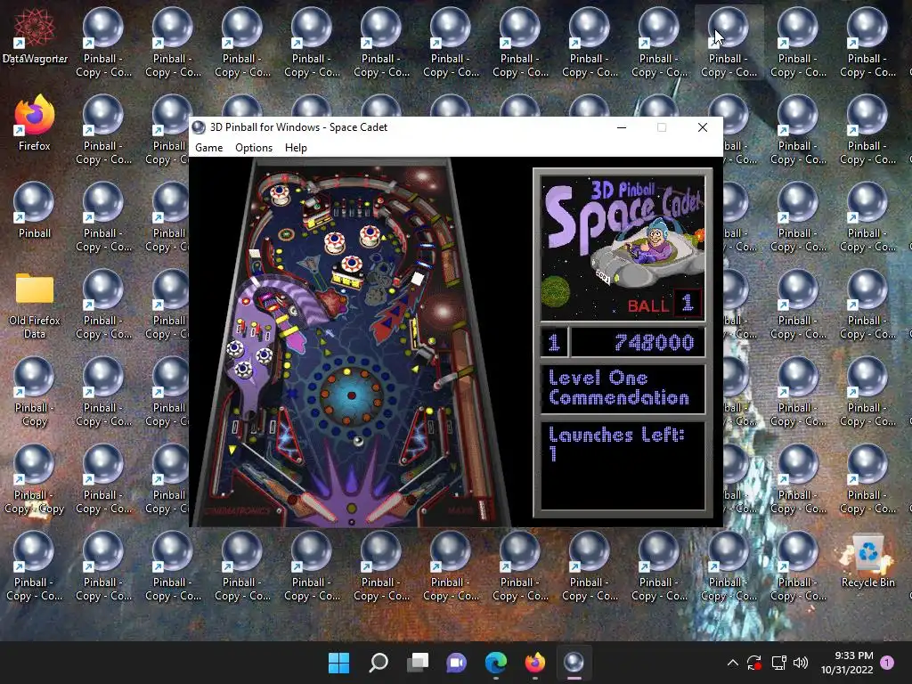Viewport: 912px width, 684px height.
Task: Open the Options menu
Action: (x=254, y=148)
